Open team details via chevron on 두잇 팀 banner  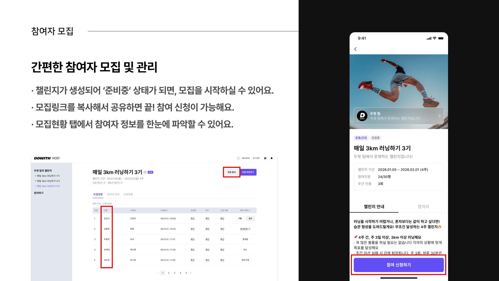coord(439,116)
